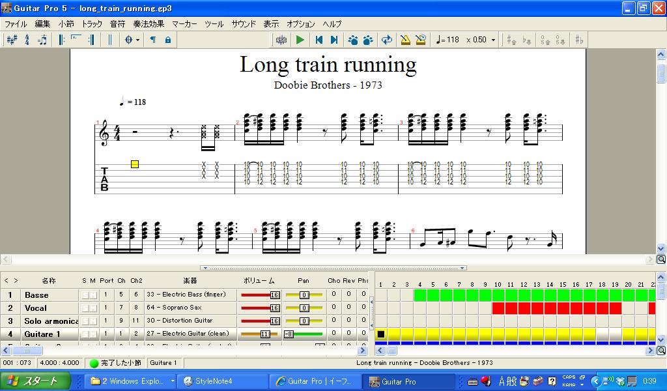Viewport: 667px width, 391px height.
Task: Solo the Guitare 1 track
Action: pos(85,334)
